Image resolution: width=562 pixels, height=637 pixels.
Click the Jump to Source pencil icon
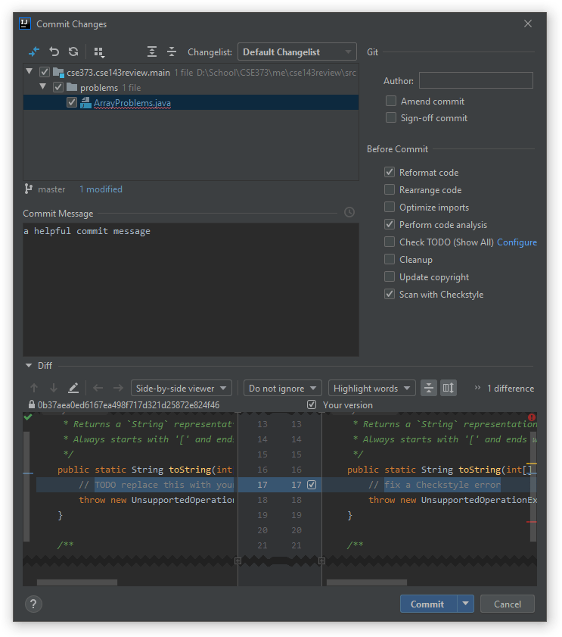click(x=73, y=388)
